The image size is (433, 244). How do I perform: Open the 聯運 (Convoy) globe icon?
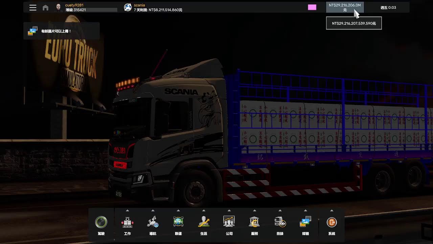point(178,222)
